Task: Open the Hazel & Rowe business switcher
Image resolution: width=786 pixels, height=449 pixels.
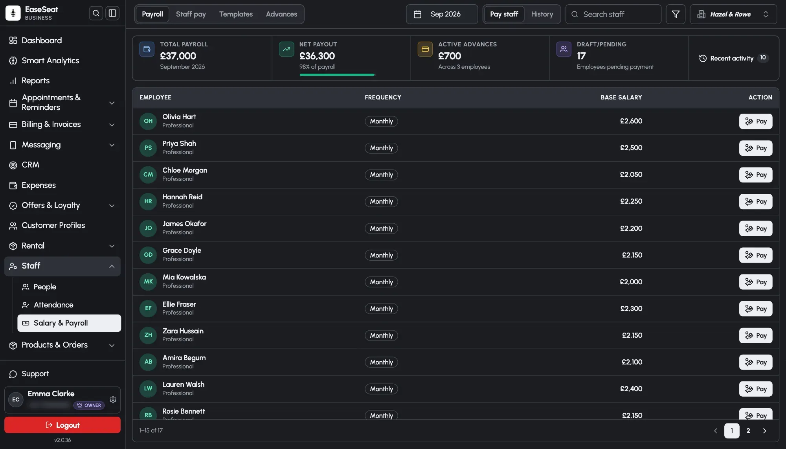Action: [733, 14]
